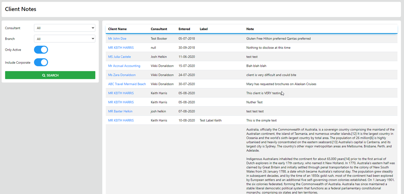
Task: Open Ms Zara Donaldson client record
Action: (122, 75)
